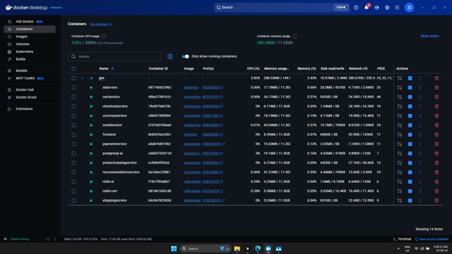Delete the redis-ai container
The height and width of the screenshot is (254, 452).
(x=436, y=182)
